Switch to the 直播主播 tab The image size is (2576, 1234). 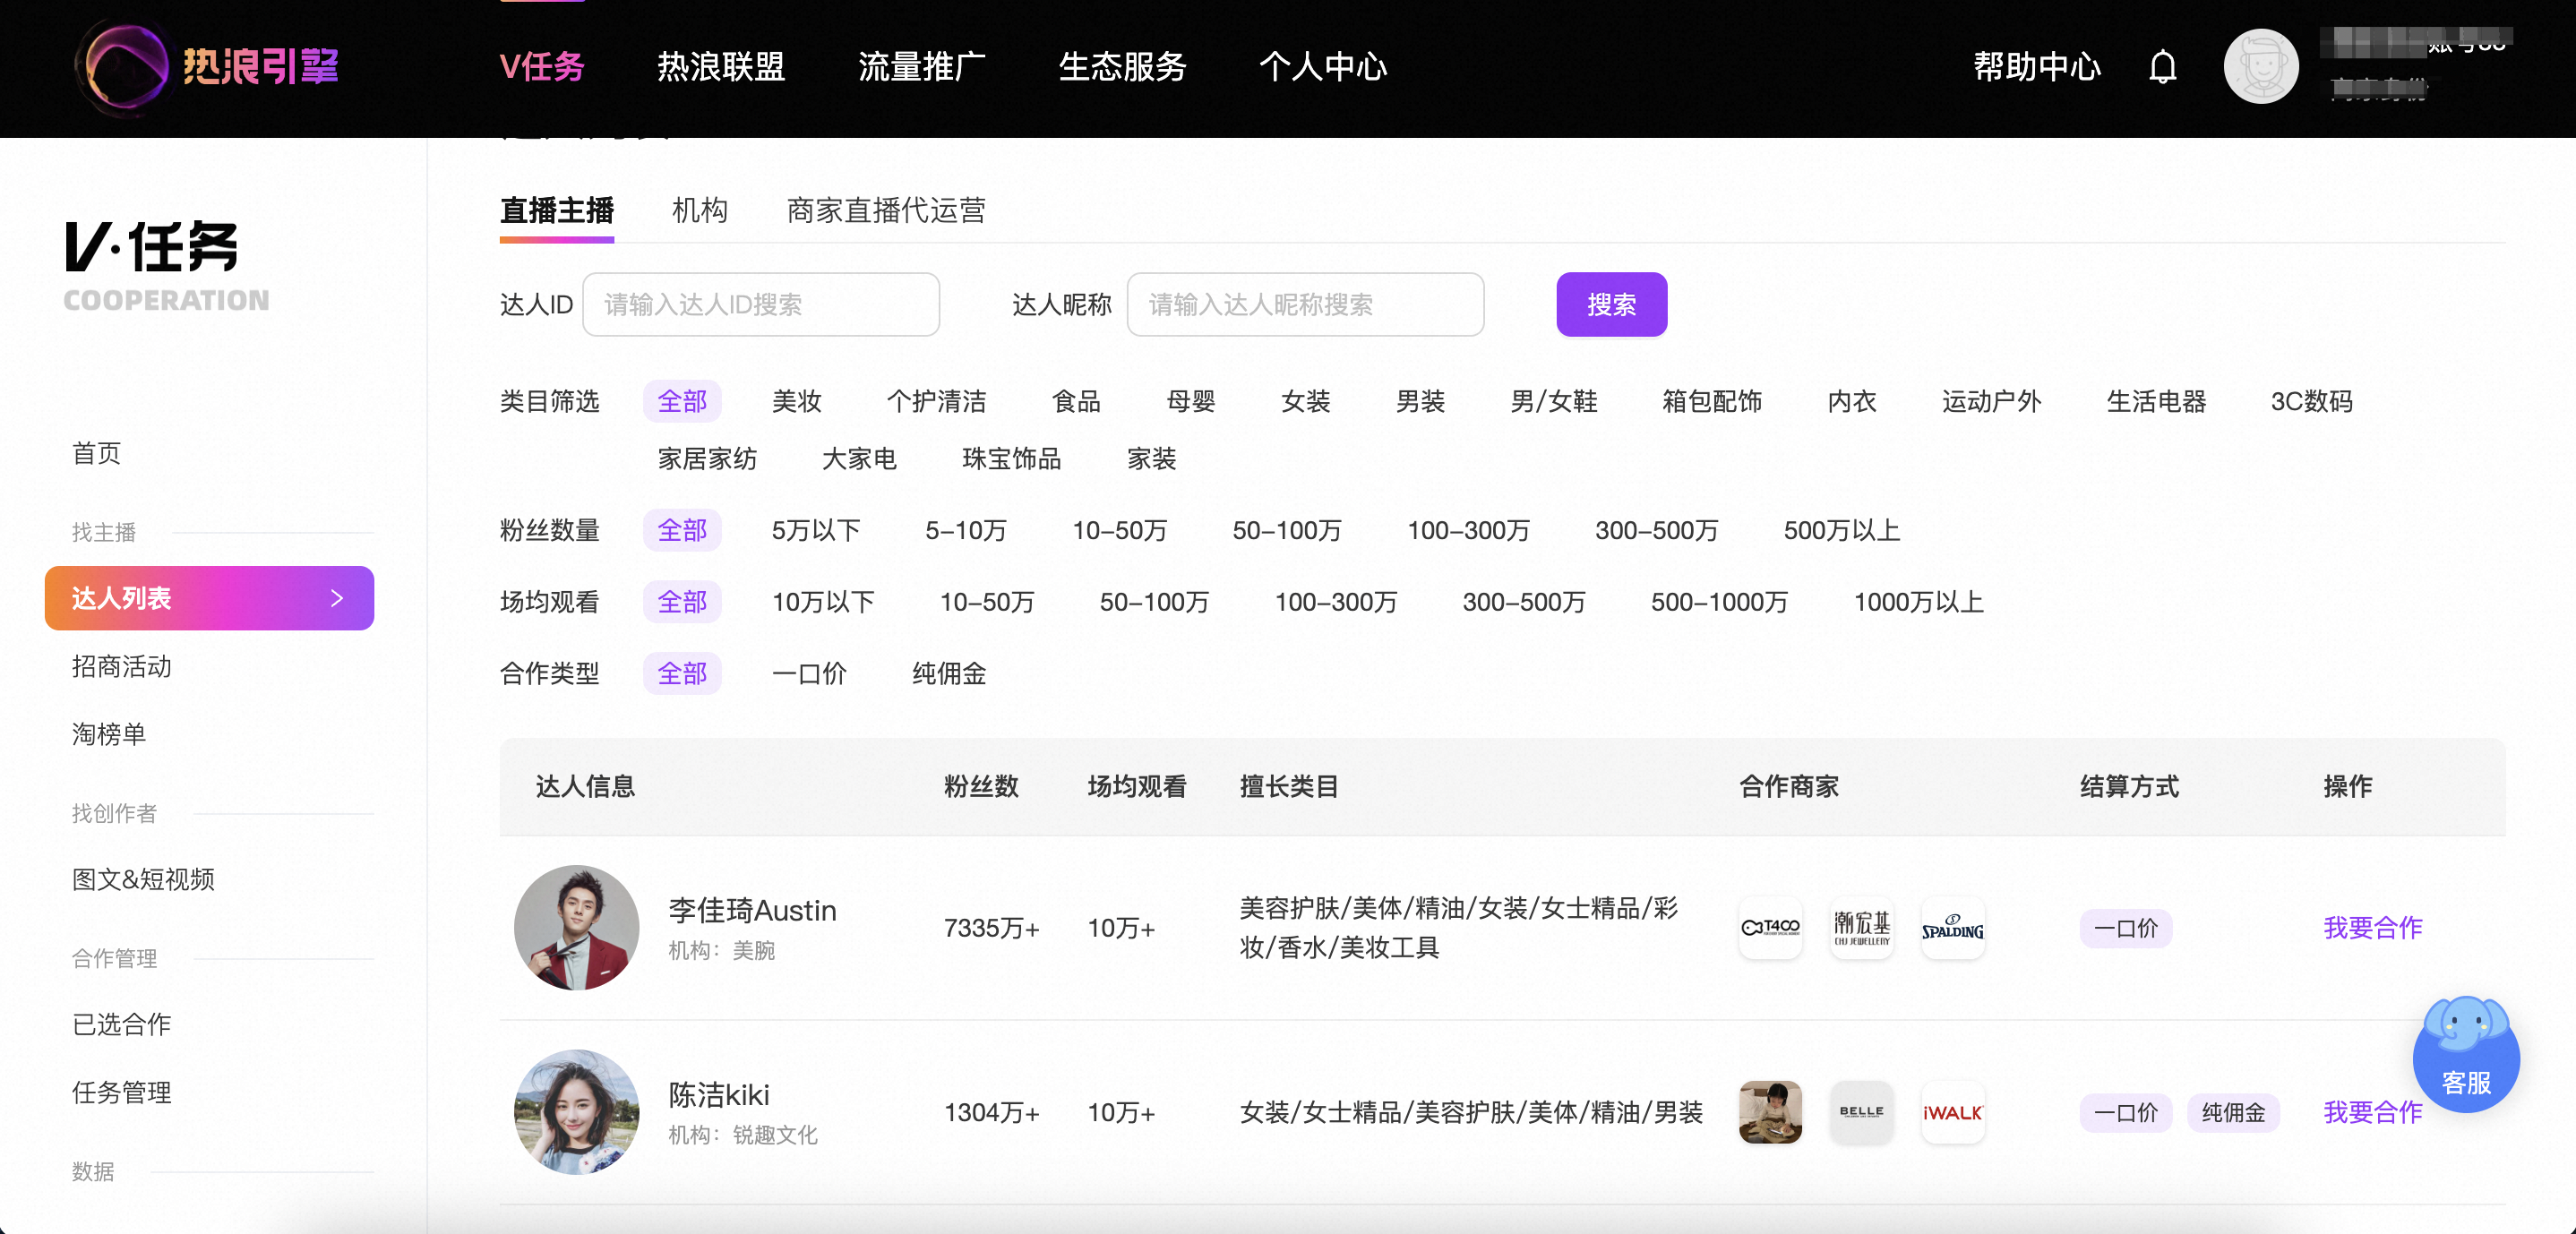(556, 211)
